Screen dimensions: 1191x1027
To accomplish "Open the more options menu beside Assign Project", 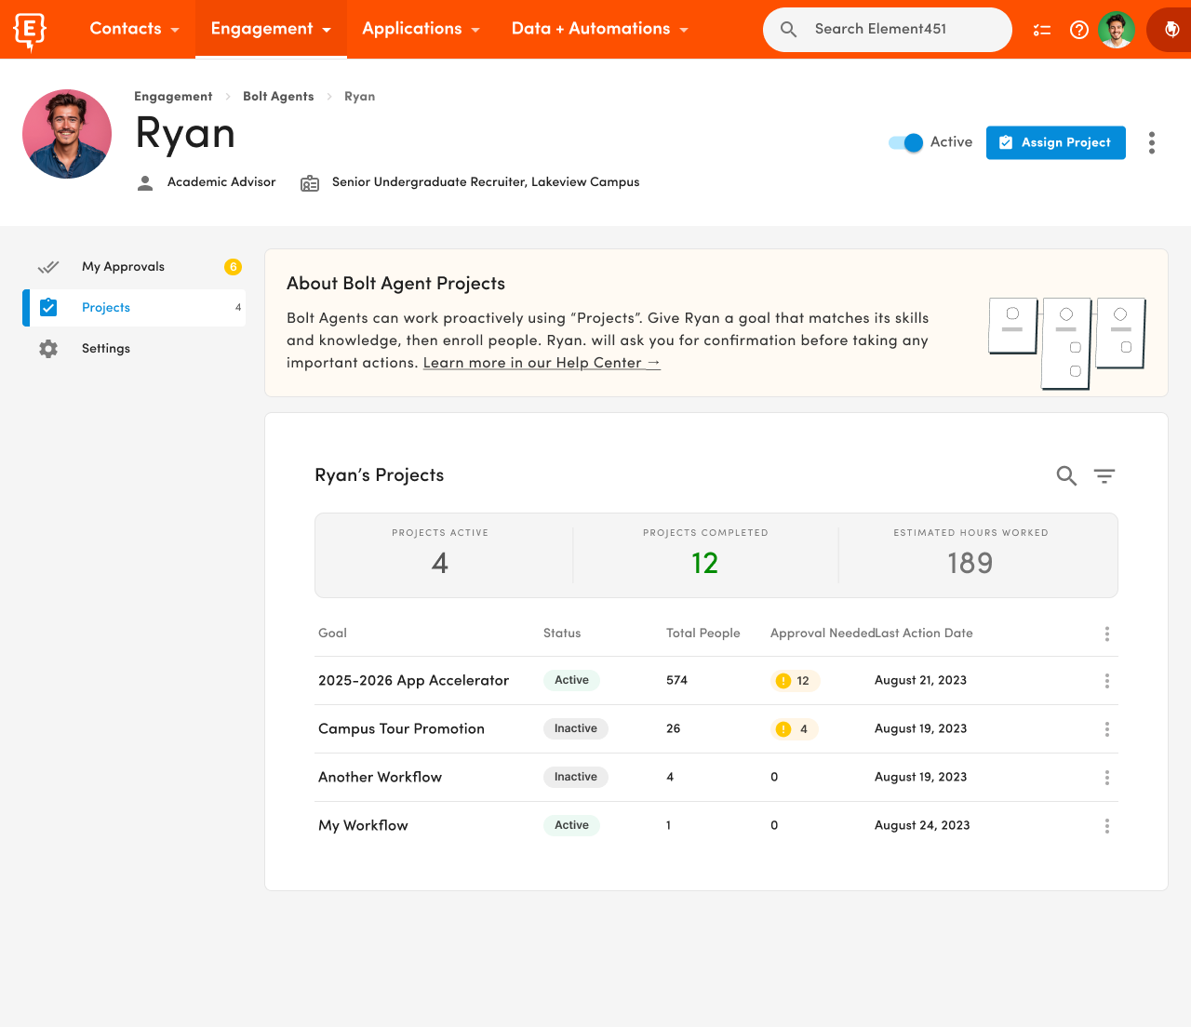I will click(x=1152, y=142).
